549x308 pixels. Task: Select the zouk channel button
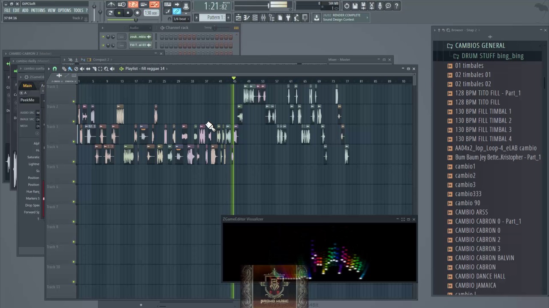(x=140, y=37)
